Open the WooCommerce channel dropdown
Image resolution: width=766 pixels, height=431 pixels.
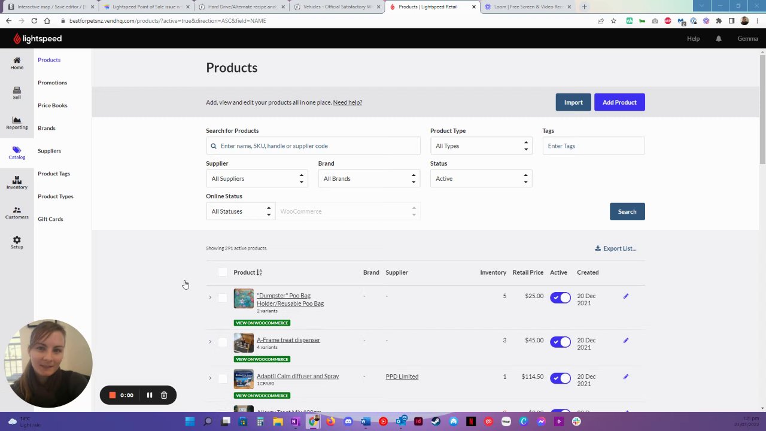(x=348, y=211)
